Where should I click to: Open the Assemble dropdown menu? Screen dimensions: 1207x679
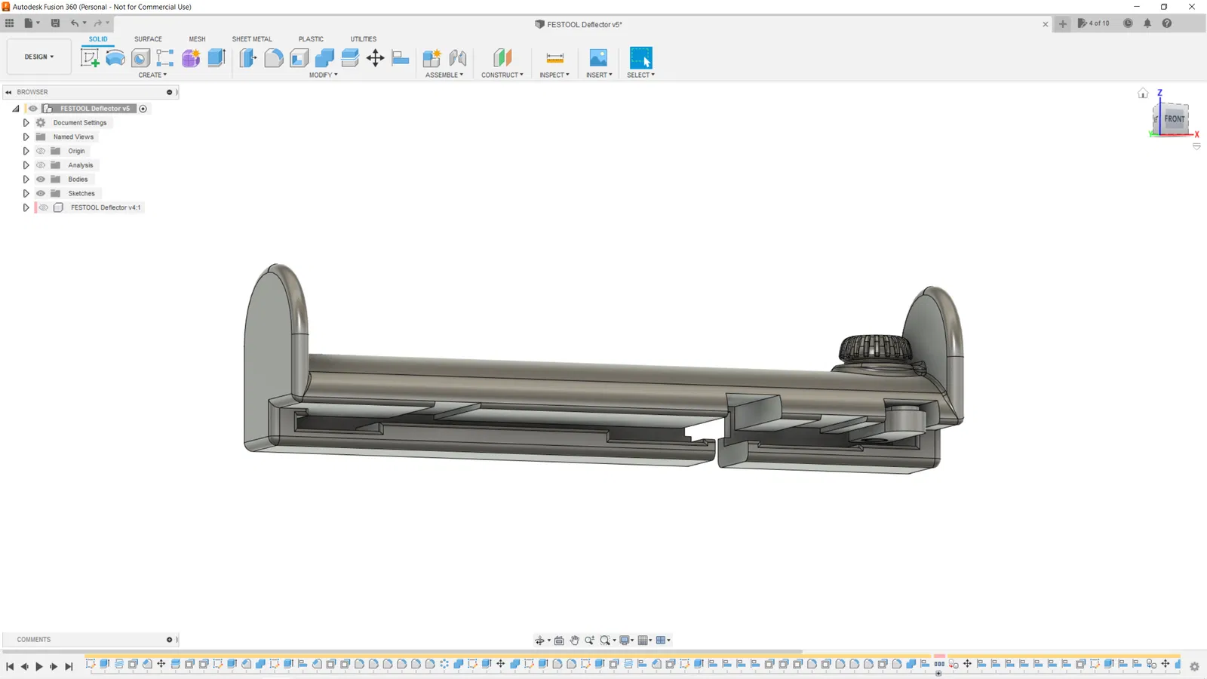tap(444, 75)
